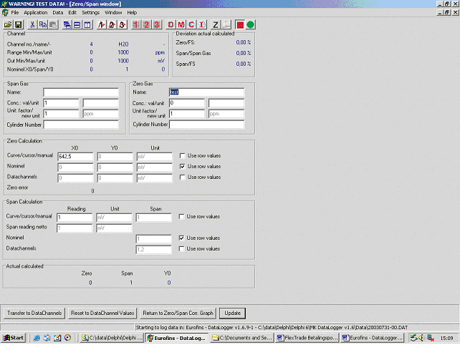Click Reset to DataChannel Values button
Viewport: 460px width, 345px height.
click(x=102, y=313)
